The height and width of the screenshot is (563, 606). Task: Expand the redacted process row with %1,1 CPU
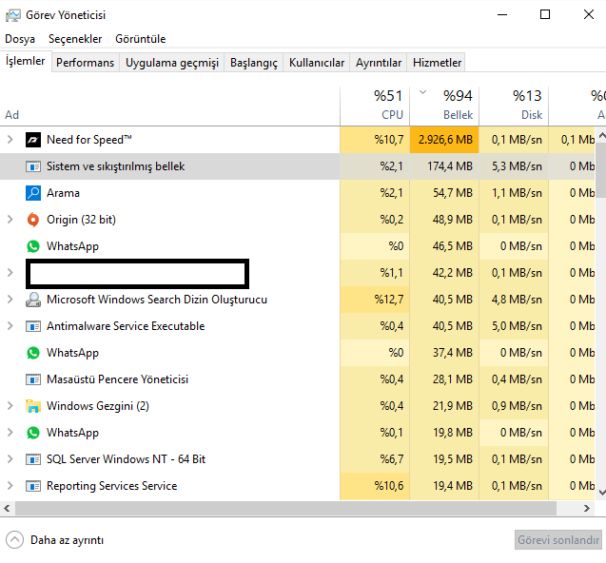(x=10, y=273)
